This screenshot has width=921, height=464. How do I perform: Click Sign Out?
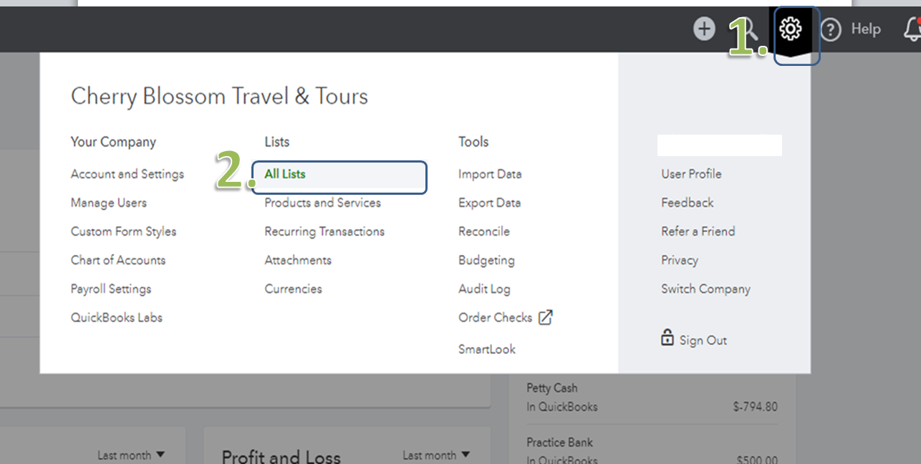[x=703, y=340]
